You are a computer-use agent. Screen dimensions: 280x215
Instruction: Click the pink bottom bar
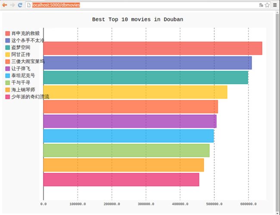tap(121, 180)
